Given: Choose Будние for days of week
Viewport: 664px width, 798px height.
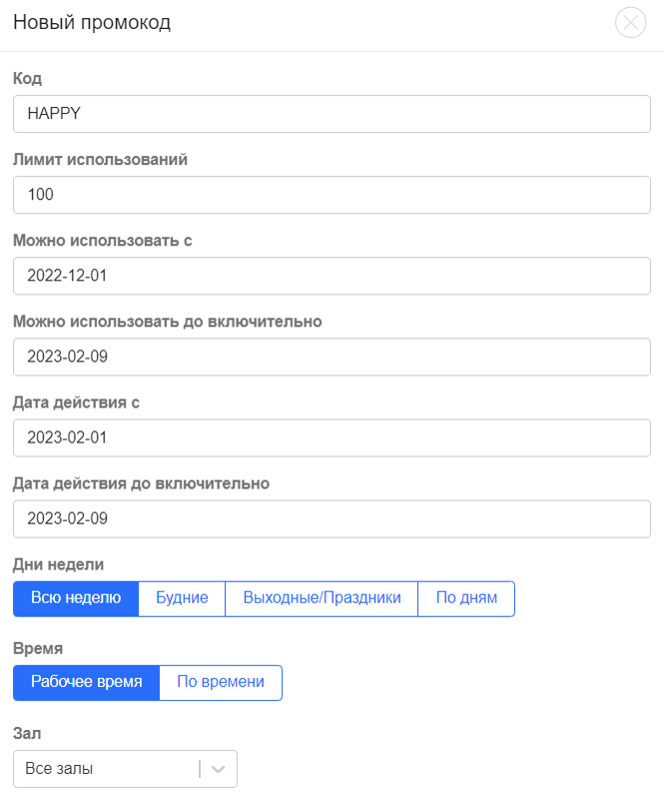Looking at the screenshot, I should coord(182,598).
